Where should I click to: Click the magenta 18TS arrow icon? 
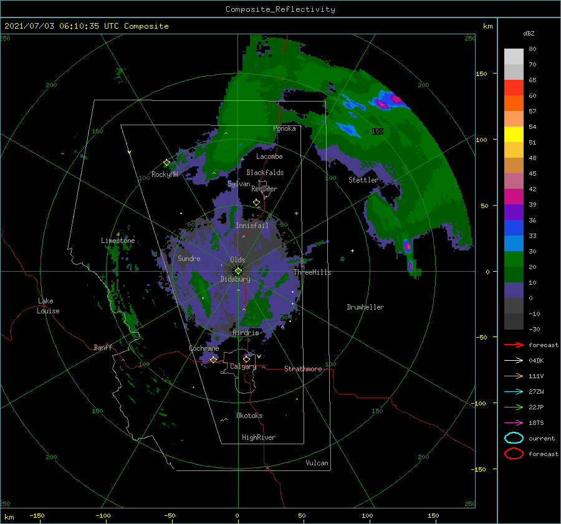514,423
